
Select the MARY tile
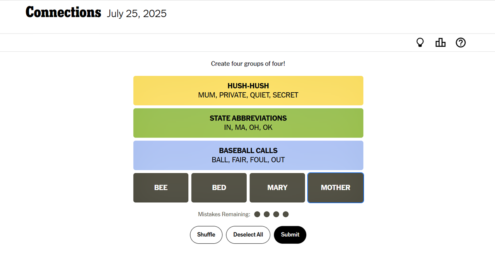(277, 188)
